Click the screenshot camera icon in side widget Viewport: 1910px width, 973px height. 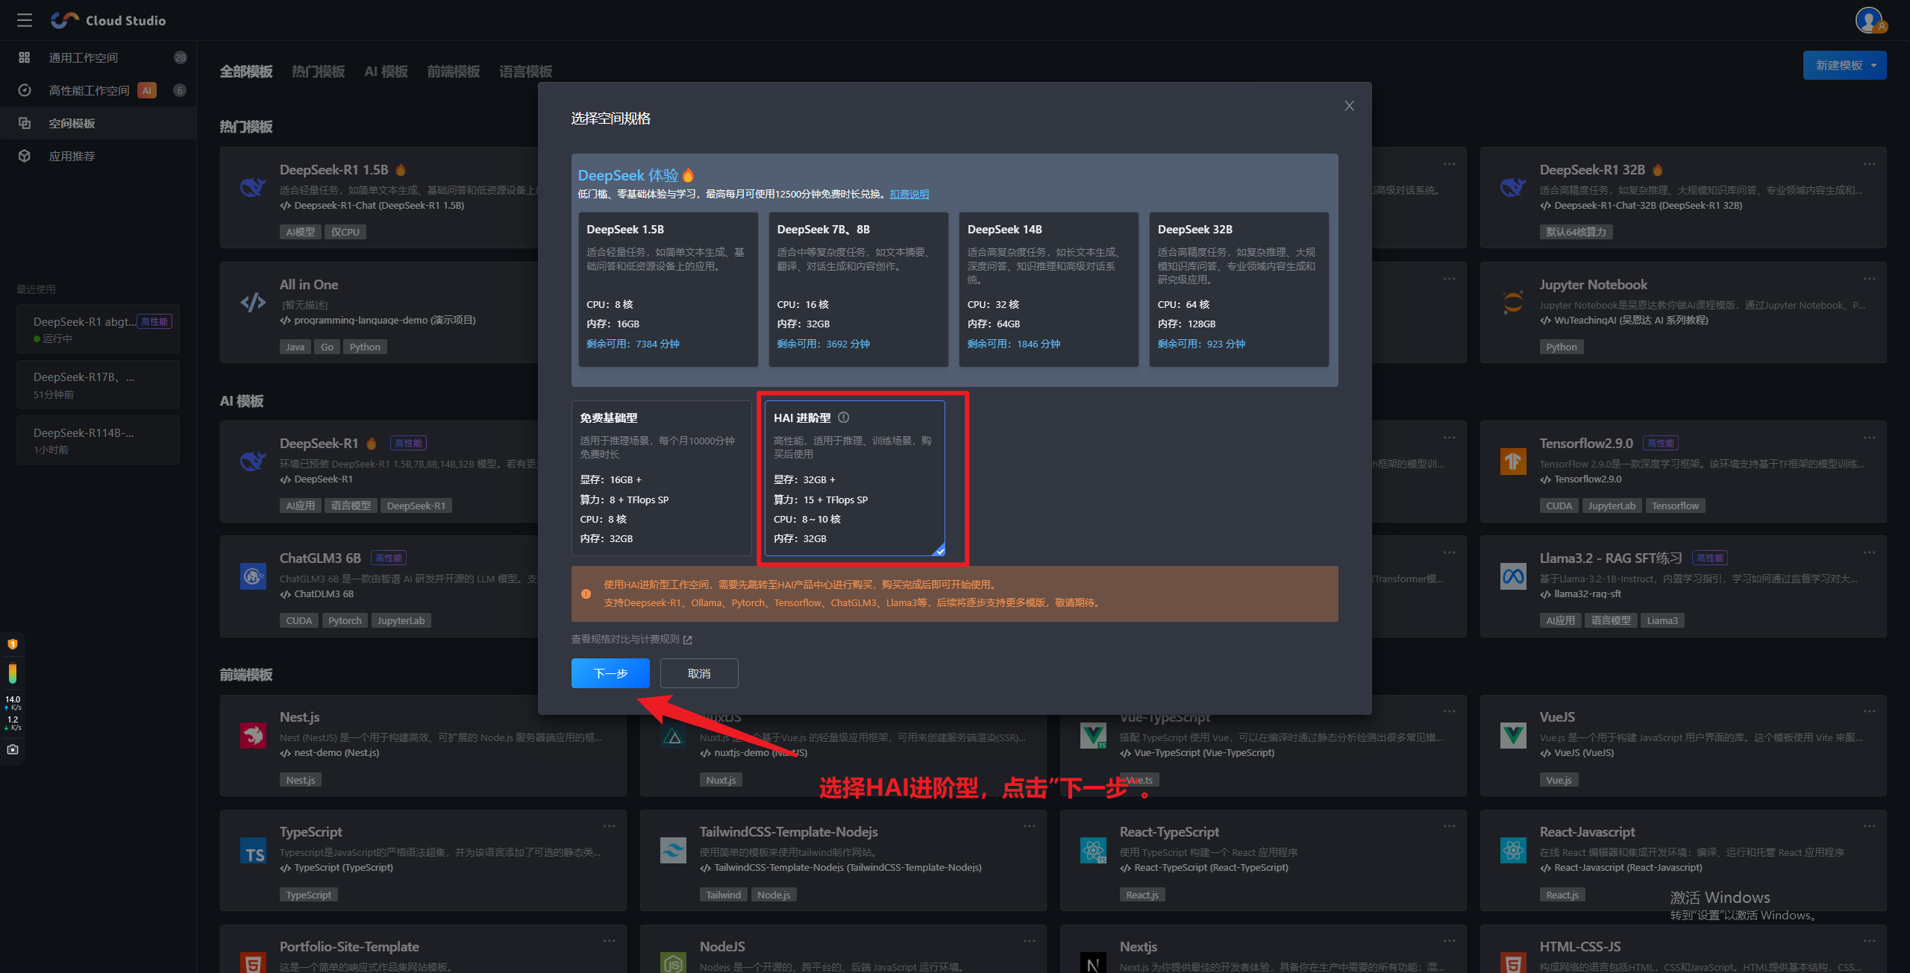coord(13,749)
